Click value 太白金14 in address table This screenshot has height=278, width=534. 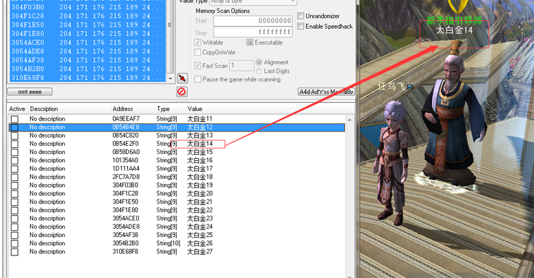pyautogui.click(x=200, y=144)
